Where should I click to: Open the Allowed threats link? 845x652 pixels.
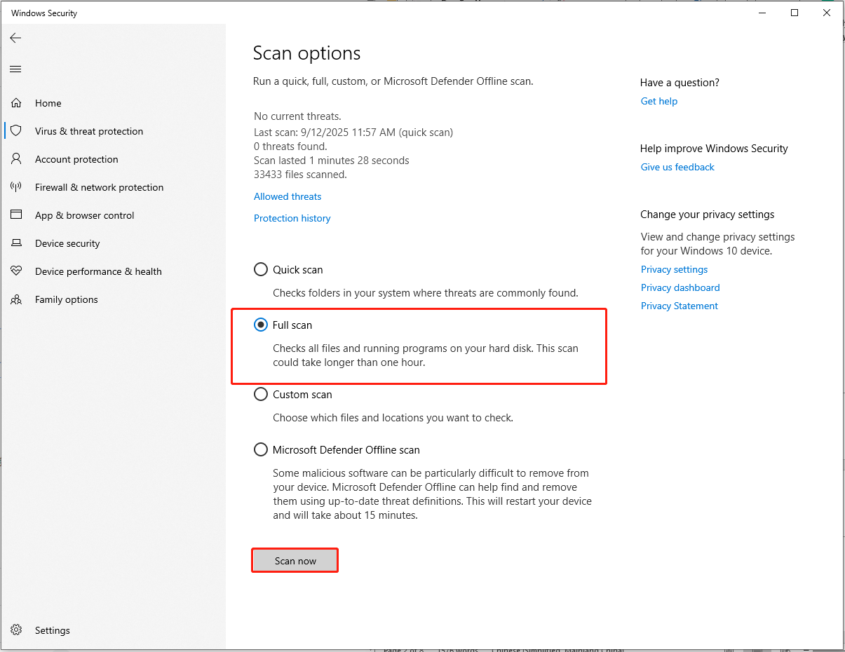[287, 196]
